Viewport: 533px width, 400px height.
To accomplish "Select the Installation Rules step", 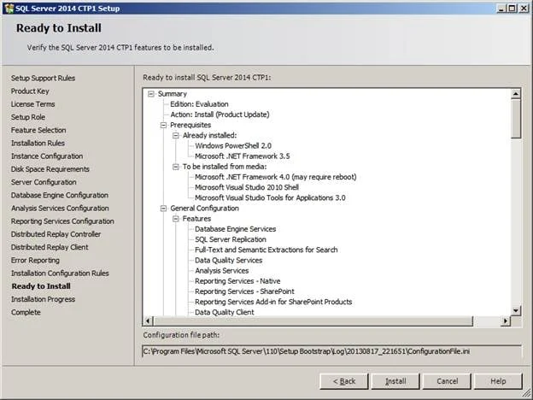I will [x=38, y=144].
